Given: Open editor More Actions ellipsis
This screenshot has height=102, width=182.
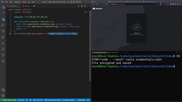Looking at the screenshot, I should click(x=88, y=6).
